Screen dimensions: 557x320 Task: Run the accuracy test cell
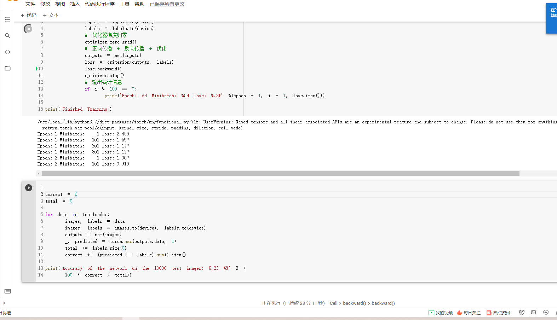(29, 188)
